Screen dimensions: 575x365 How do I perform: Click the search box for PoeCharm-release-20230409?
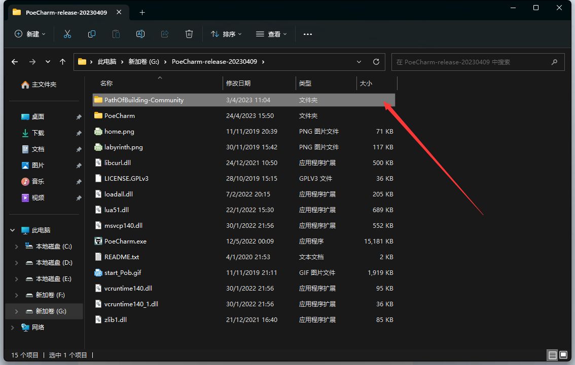point(472,62)
